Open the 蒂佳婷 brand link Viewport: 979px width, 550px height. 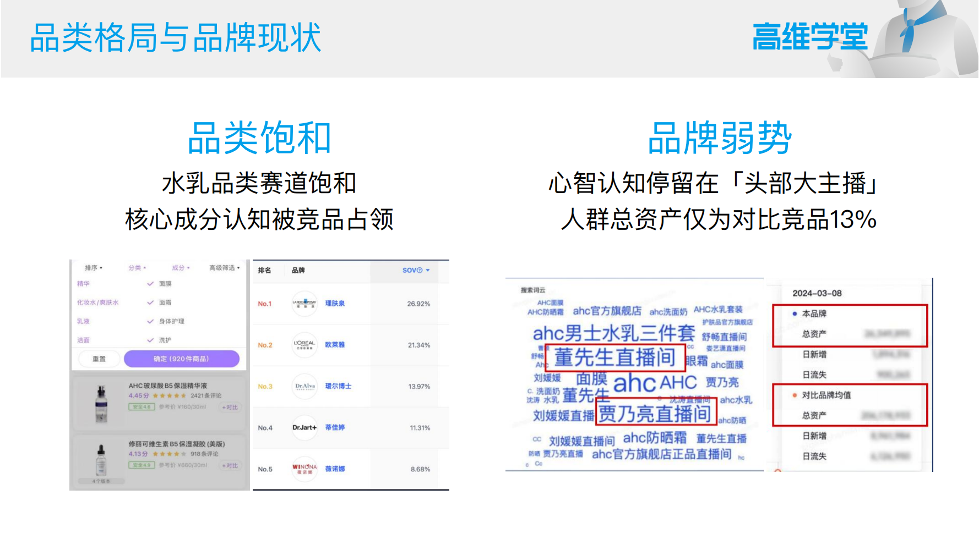(335, 427)
